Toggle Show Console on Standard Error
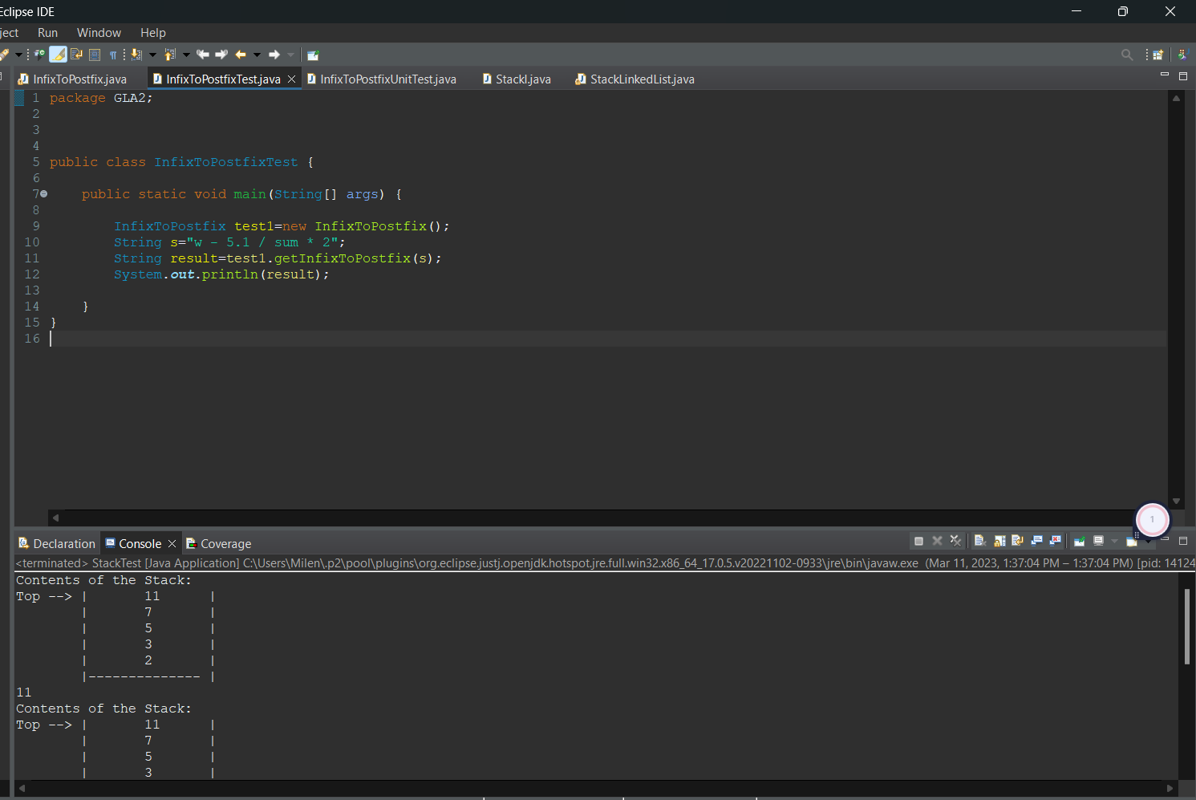The width and height of the screenshot is (1196, 800). [1056, 541]
